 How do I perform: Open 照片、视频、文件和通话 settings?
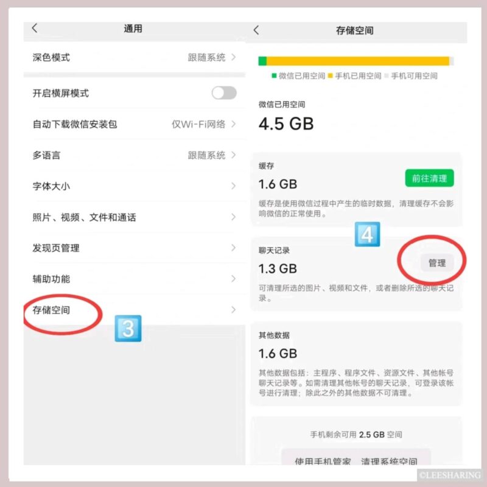click(x=134, y=217)
